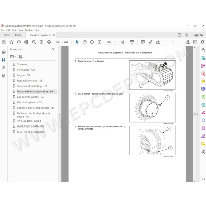Activate the Hand pan tool
The image size is (206, 206).
85,42
